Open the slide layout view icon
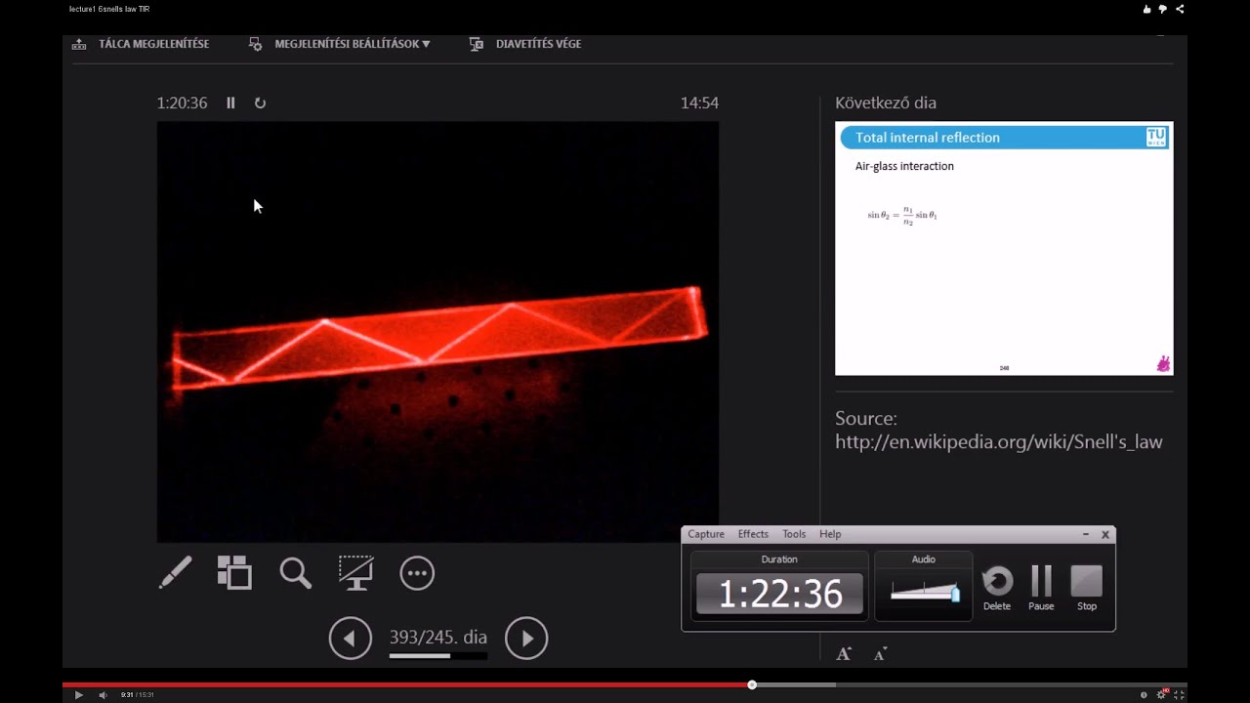The height and width of the screenshot is (703, 1250). click(234, 573)
